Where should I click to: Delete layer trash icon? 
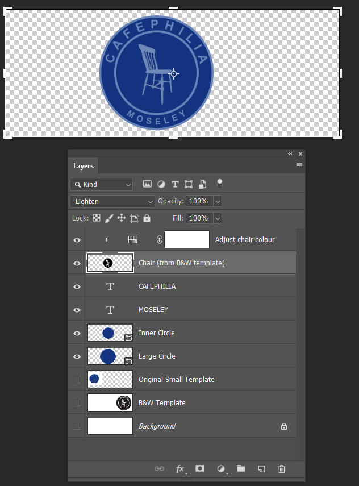click(282, 468)
